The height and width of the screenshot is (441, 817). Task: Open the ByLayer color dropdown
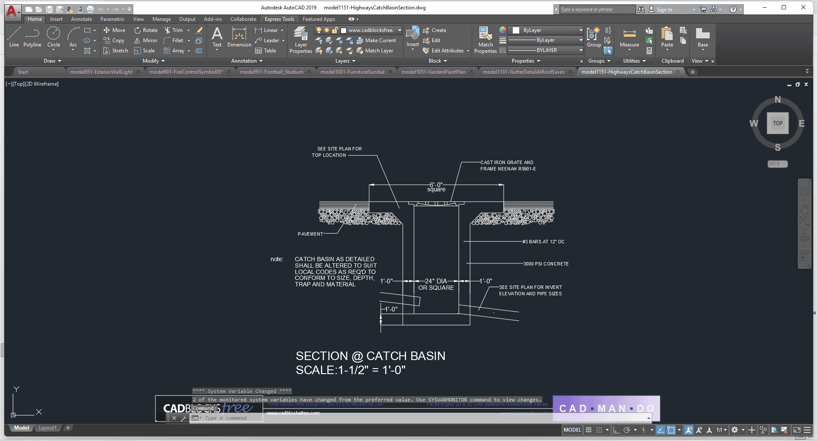point(581,30)
